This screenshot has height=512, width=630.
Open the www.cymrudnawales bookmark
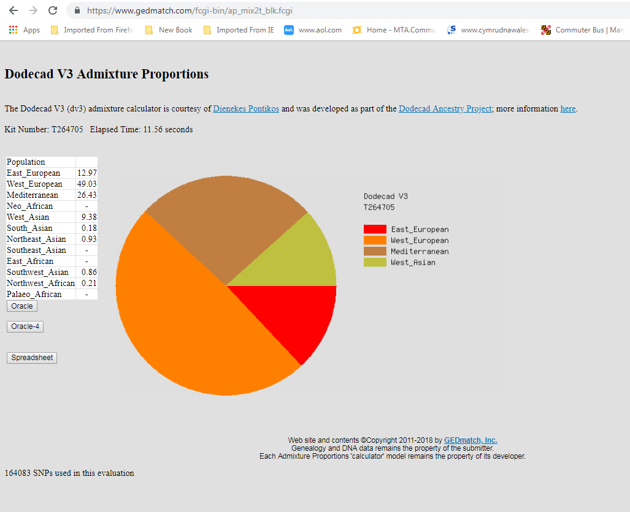coord(488,30)
